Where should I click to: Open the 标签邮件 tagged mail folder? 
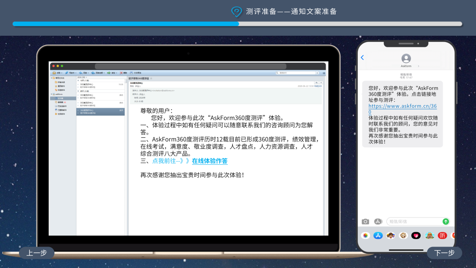coord(60,90)
